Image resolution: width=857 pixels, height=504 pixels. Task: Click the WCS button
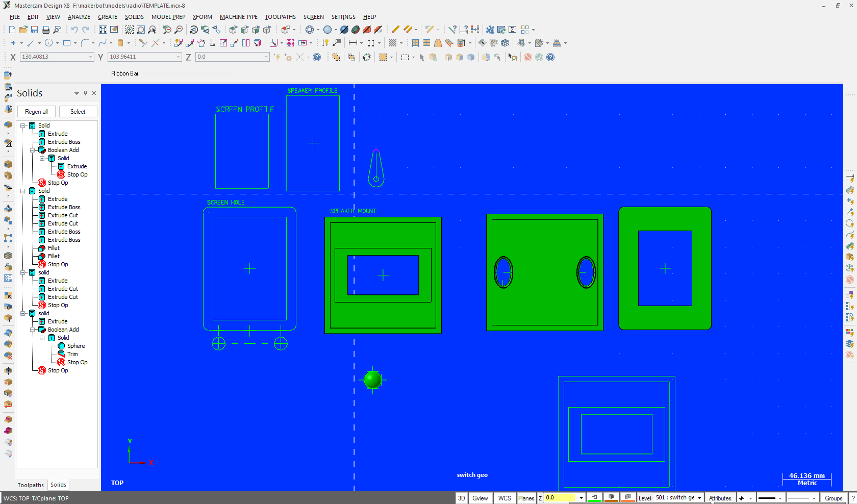[505, 498]
